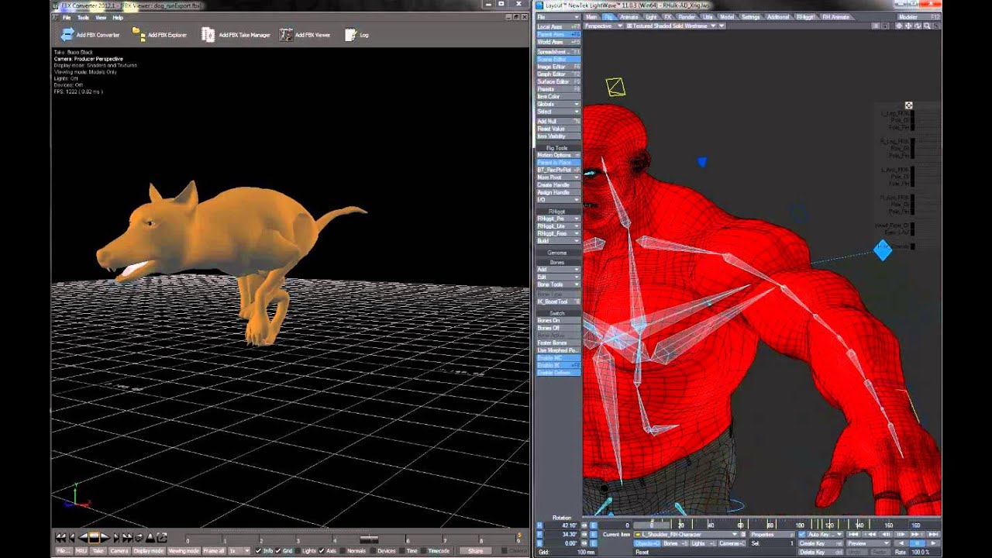The height and width of the screenshot is (558, 992).
Task: Expand the Globals dropdown
Action: click(558, 104)
